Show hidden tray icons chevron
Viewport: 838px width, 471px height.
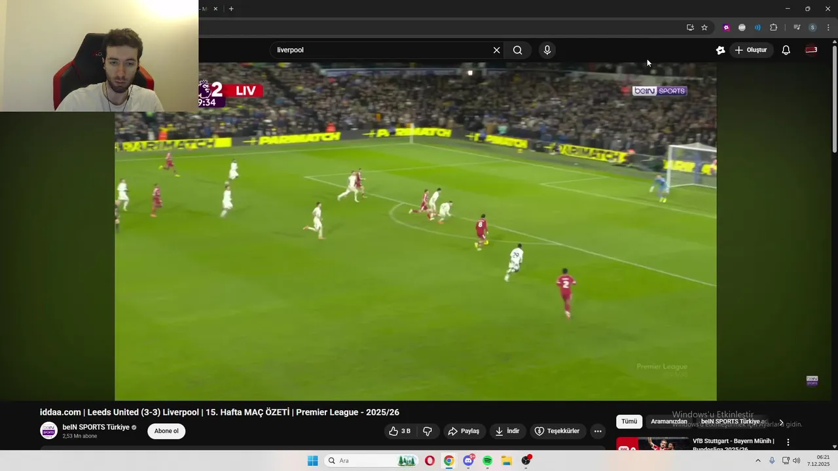(x=758, y=461)
